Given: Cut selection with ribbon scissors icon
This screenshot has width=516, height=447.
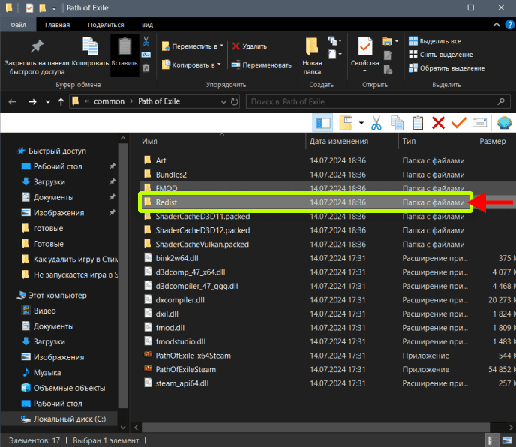Looking at the screenshot, I should click(146, 41).
